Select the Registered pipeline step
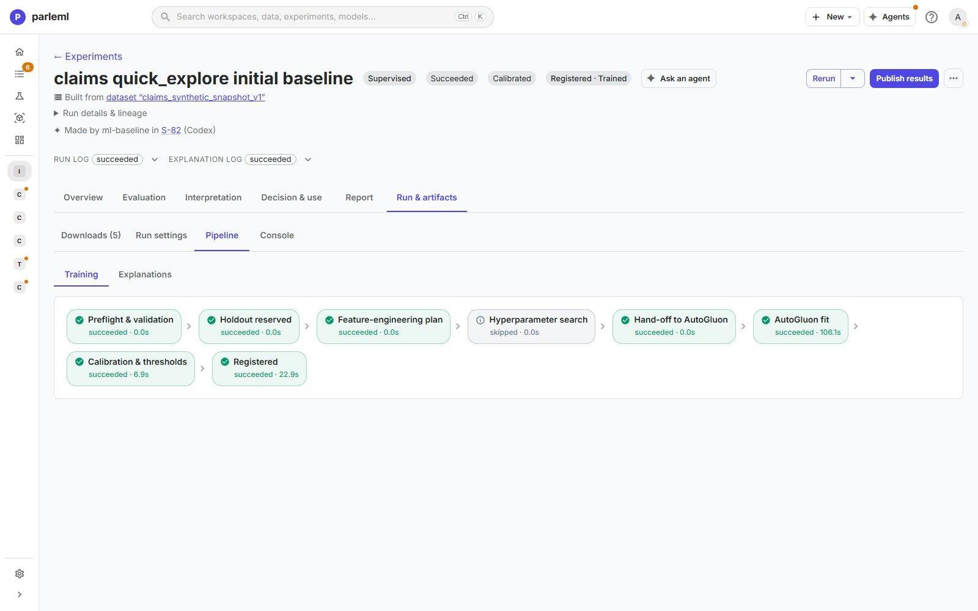The image size is (978, 611). click(x=259, y=368)
